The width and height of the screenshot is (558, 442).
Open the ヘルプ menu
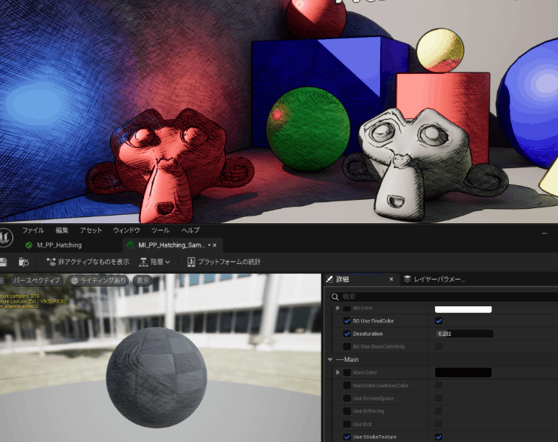[x=190, y=231]
